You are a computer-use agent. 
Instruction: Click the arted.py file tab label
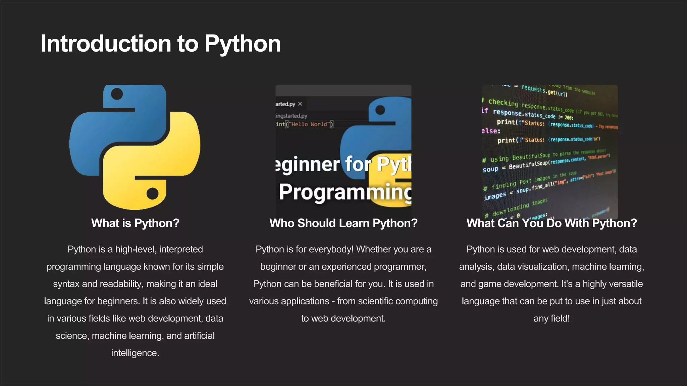tap(285, 104)
